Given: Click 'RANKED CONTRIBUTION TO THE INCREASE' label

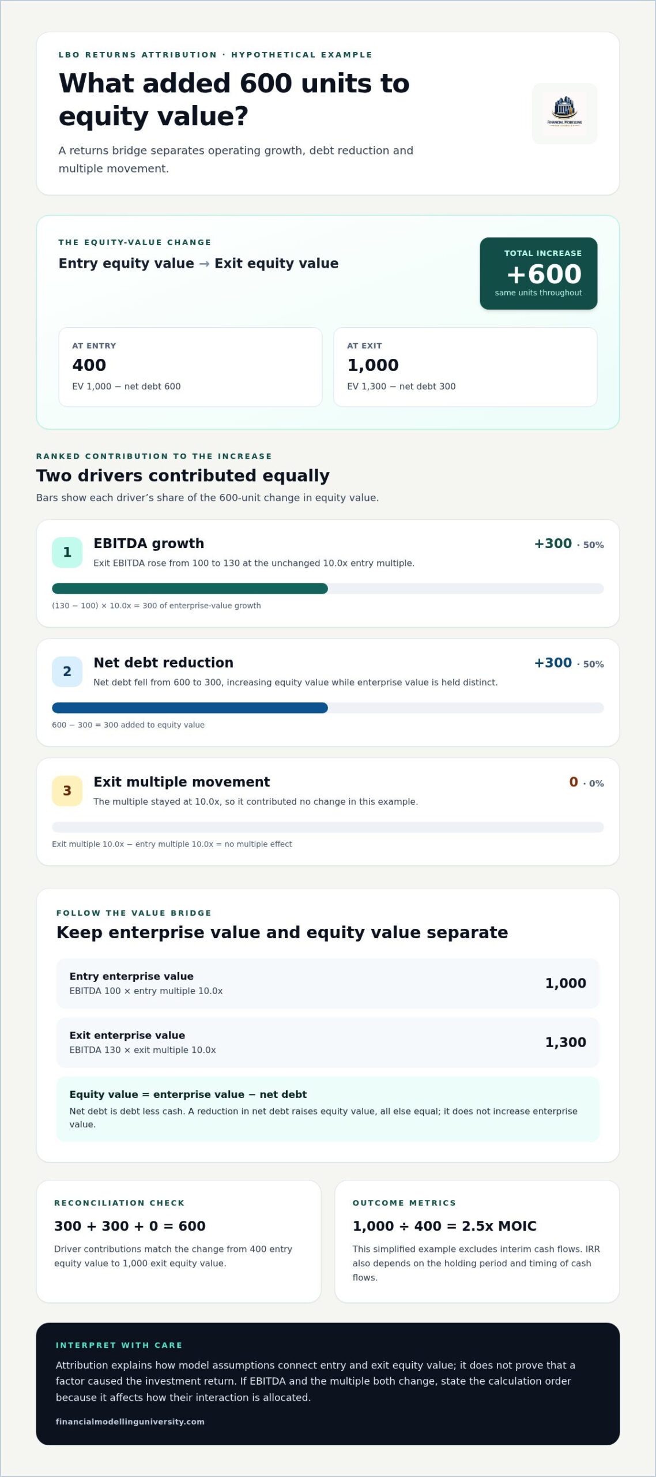Looking at the screenshot, I should [x=154, y=456].
